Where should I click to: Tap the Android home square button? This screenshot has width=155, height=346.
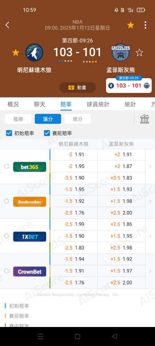[77, 337]
